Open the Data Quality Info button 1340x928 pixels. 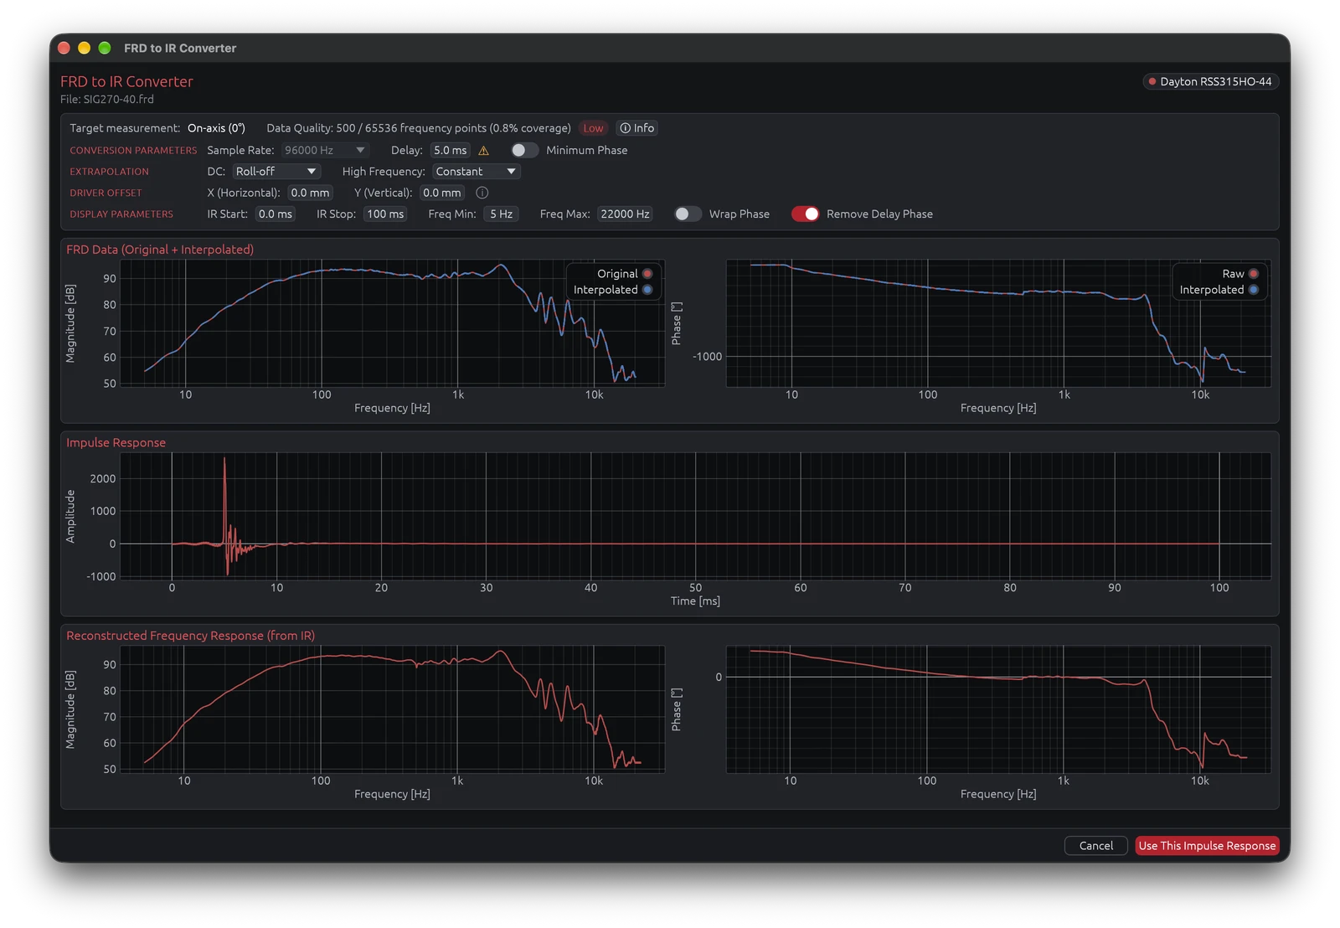[x=636, y=128]
